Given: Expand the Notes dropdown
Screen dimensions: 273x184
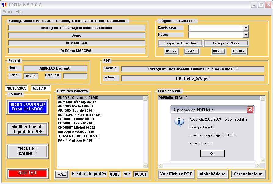Looking at the screenshot, I should pyautogui.click(x=246, y=35).
